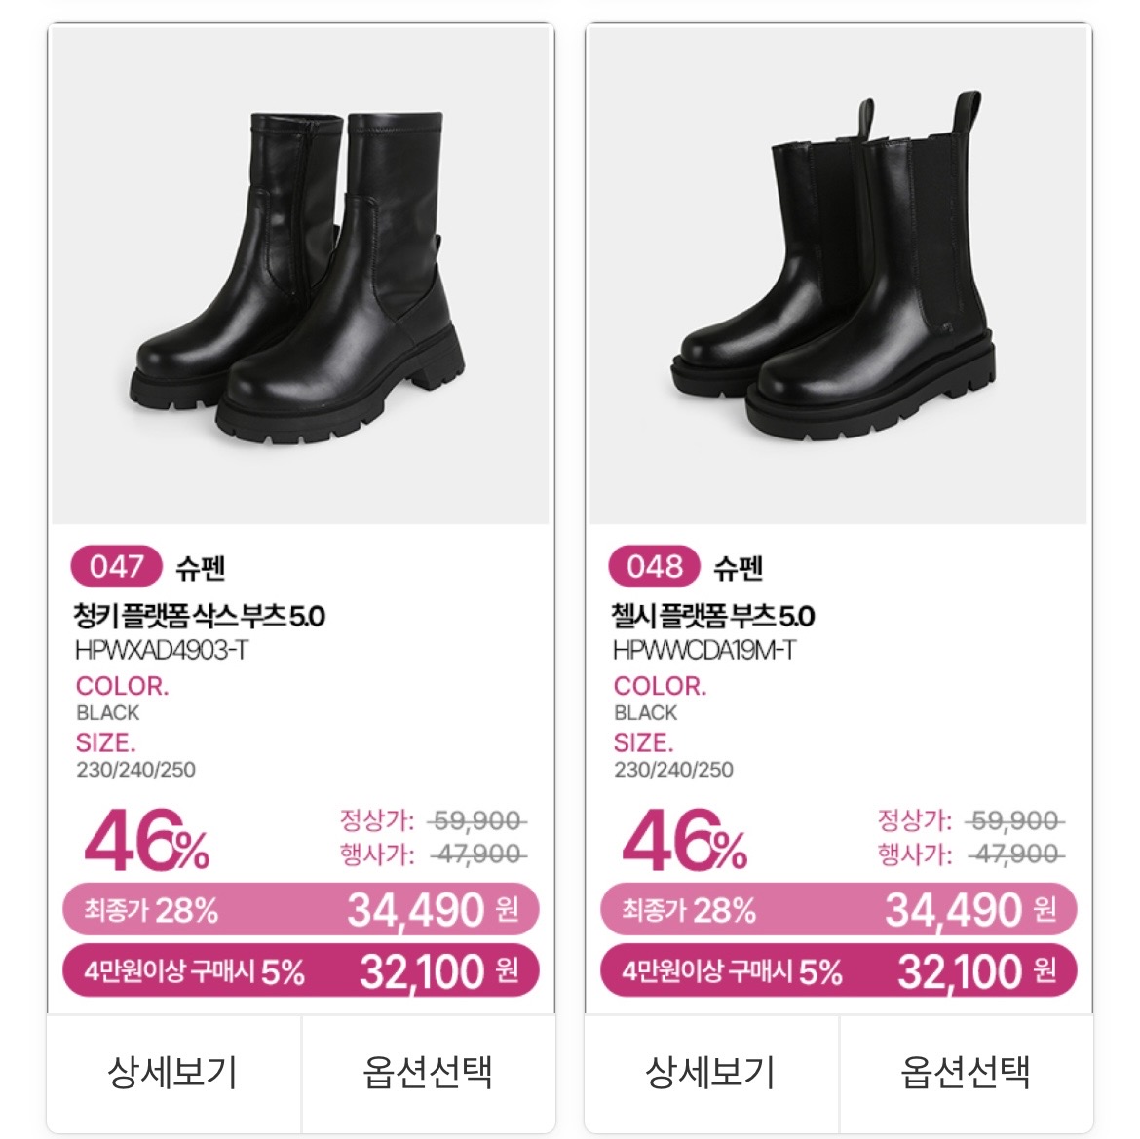Click 청키 플랫폼 삭스 부츠 5.0 title
This screenshot has width=1140, height=1139.
pos(200,616)
